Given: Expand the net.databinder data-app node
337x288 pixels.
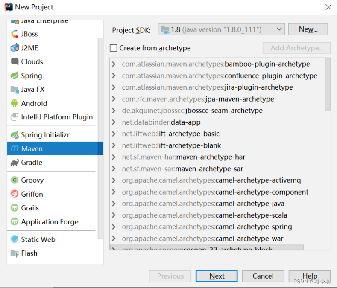Looking at the screenshot, I should point(114,122).
